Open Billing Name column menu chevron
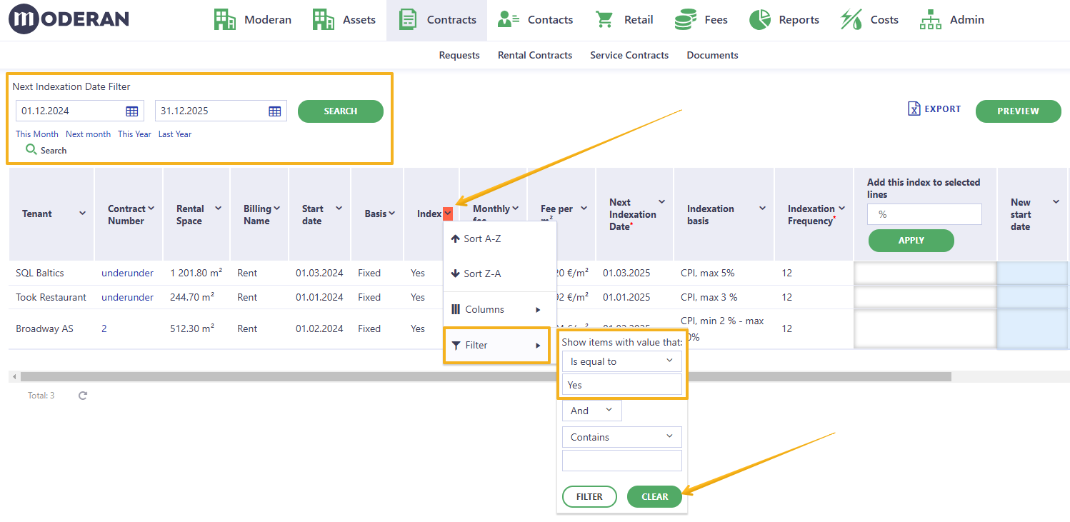Screen dimensions: 1070x522 coord(276,209)
